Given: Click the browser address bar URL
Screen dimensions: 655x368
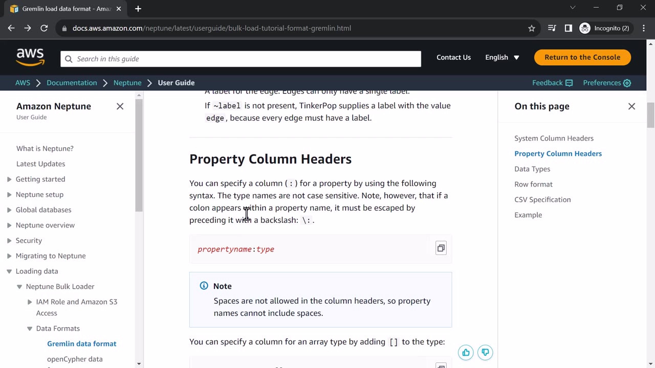Looking at the screenshot, I should point(212,28).
